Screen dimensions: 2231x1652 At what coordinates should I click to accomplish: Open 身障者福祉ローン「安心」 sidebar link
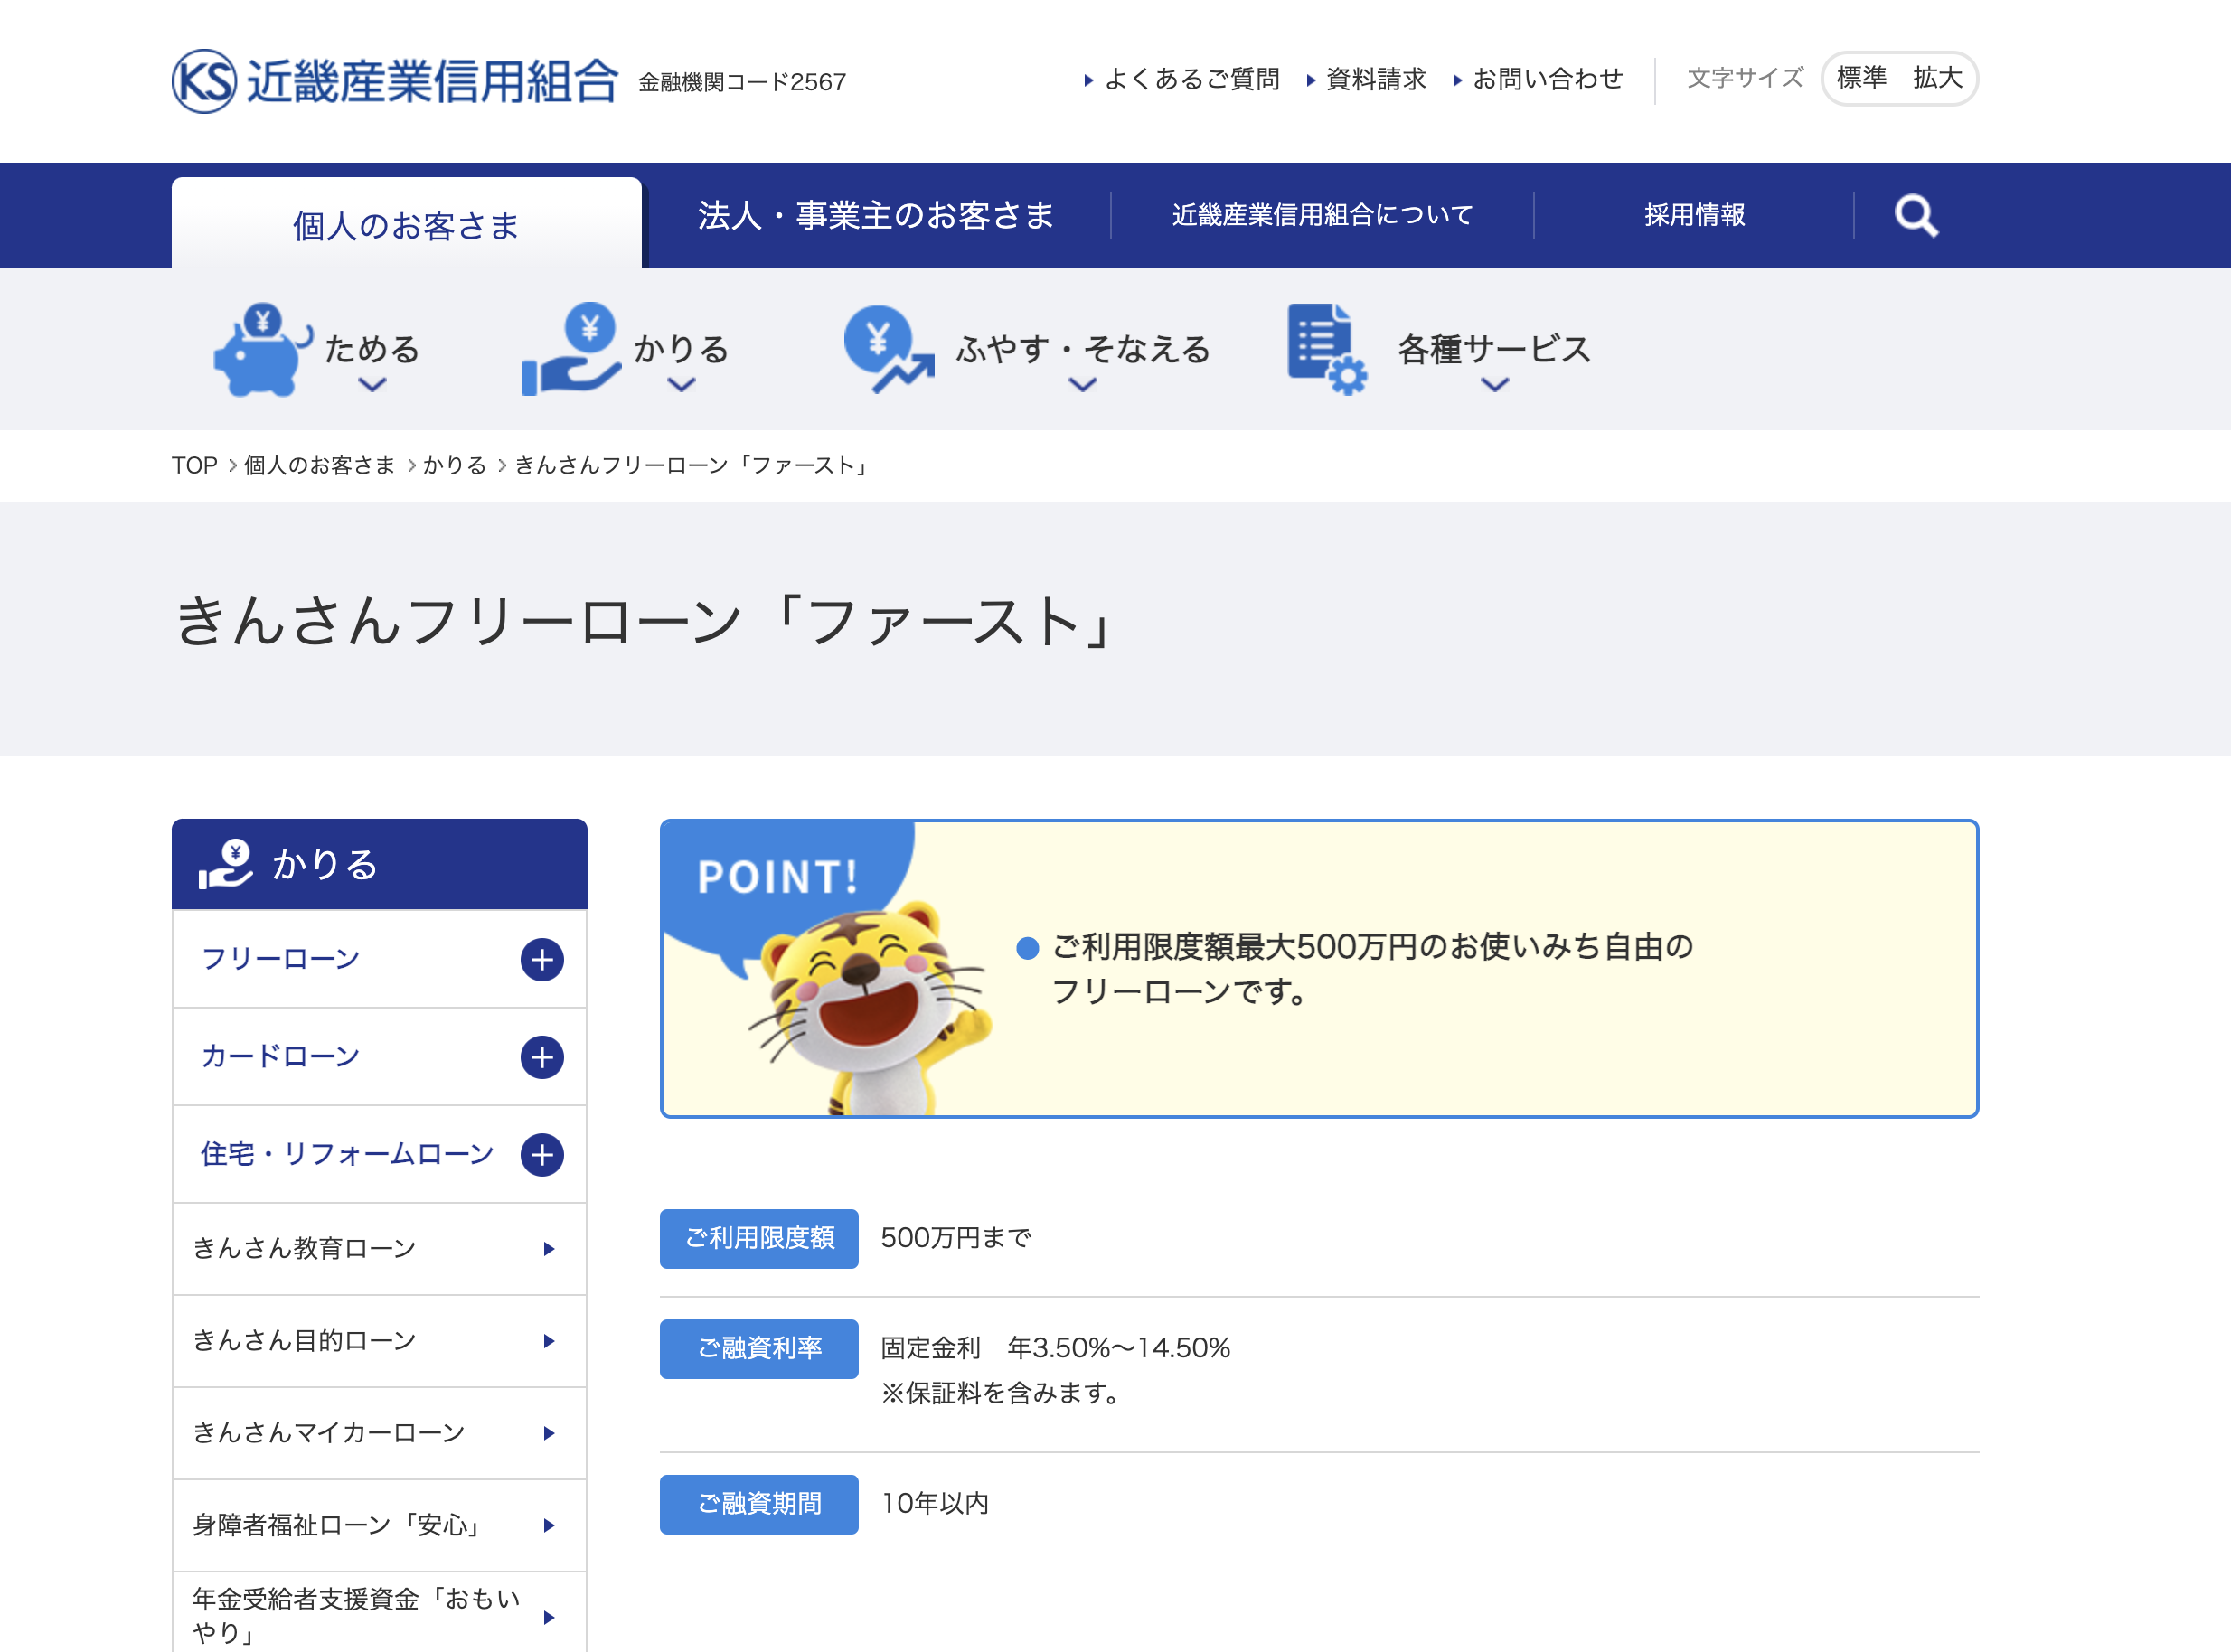[x=379, y=1525]
